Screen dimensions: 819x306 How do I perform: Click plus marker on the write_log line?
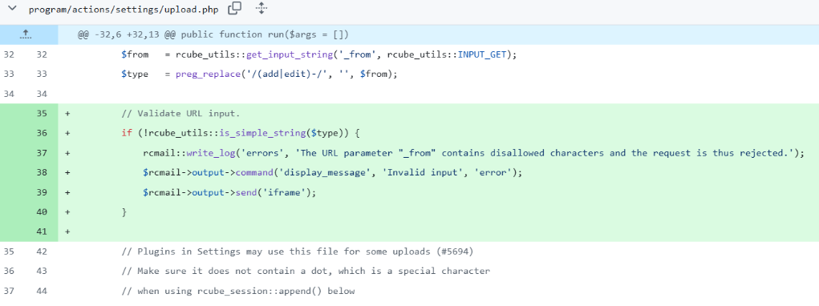click(67, 153)
